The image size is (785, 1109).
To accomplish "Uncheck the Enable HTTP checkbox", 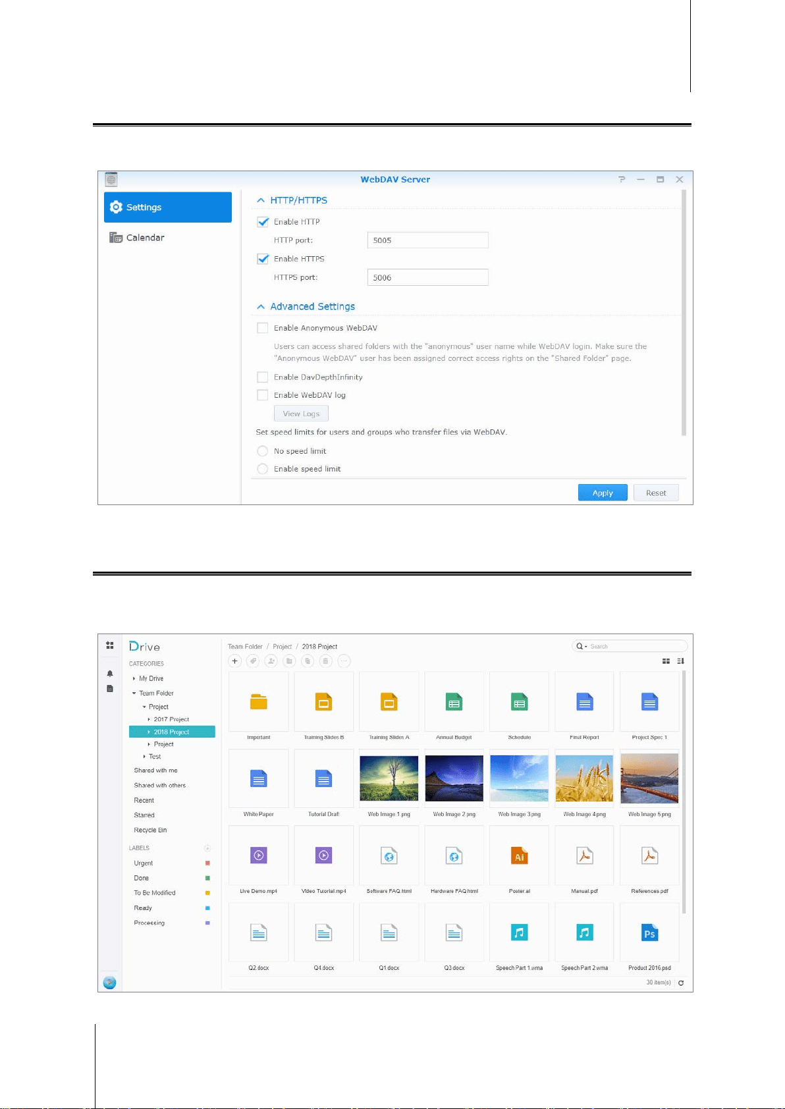I will tap(263, 222).
